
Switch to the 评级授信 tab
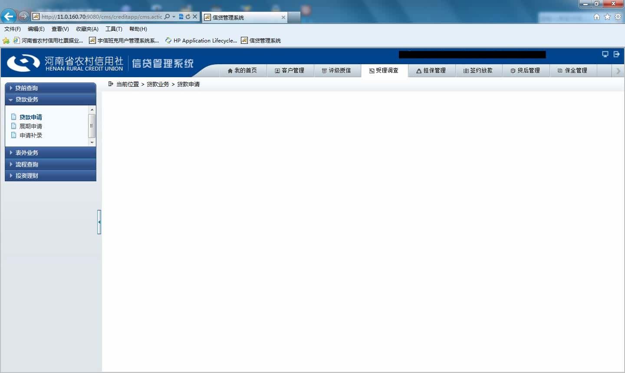(x=336, y=70)
